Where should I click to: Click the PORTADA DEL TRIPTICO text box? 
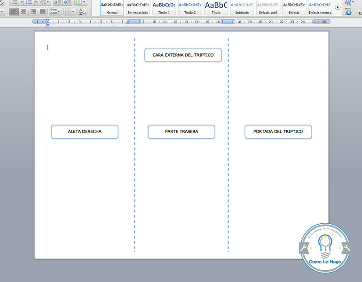[x=278, y=132]
